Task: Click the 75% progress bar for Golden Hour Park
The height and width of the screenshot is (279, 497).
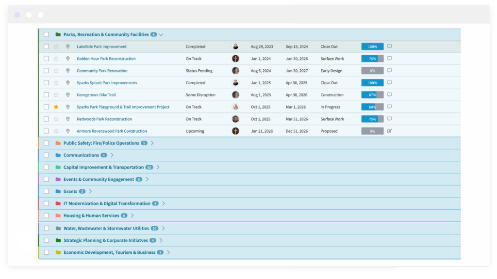Action: [x=372, y=59]
